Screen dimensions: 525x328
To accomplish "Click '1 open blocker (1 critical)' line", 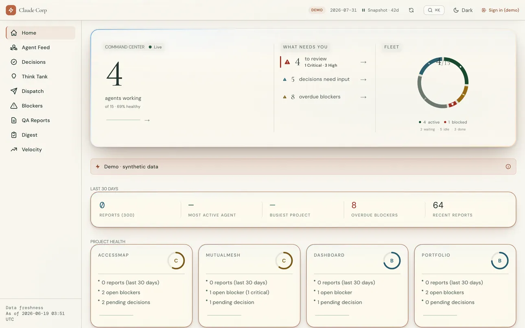I will tap(239, 293).
